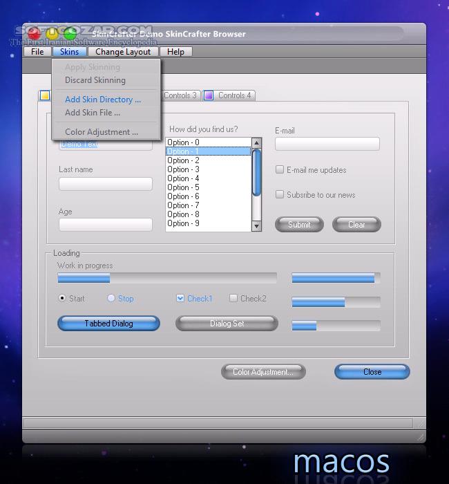The width and height of the screenshot is (449, 484).
Task: Click the blue listbox scrollbar thumb
Action: point(256,172)
